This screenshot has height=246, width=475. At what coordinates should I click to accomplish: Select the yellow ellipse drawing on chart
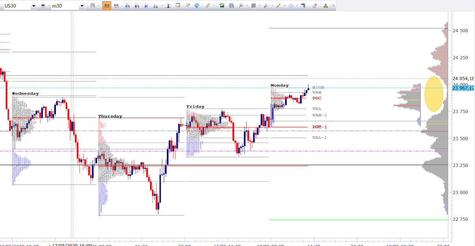tap(433, 94)
